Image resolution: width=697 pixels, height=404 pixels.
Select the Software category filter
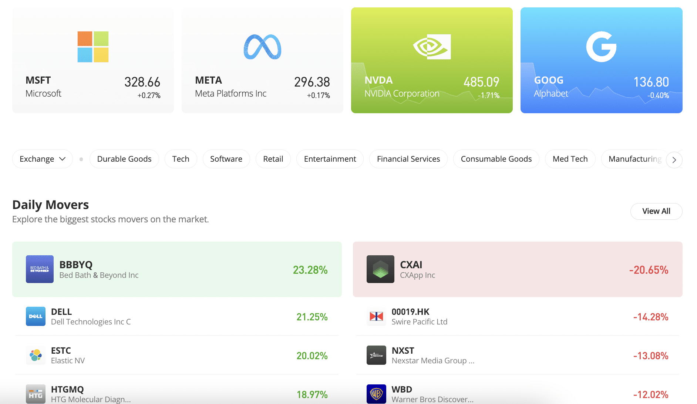226,159
